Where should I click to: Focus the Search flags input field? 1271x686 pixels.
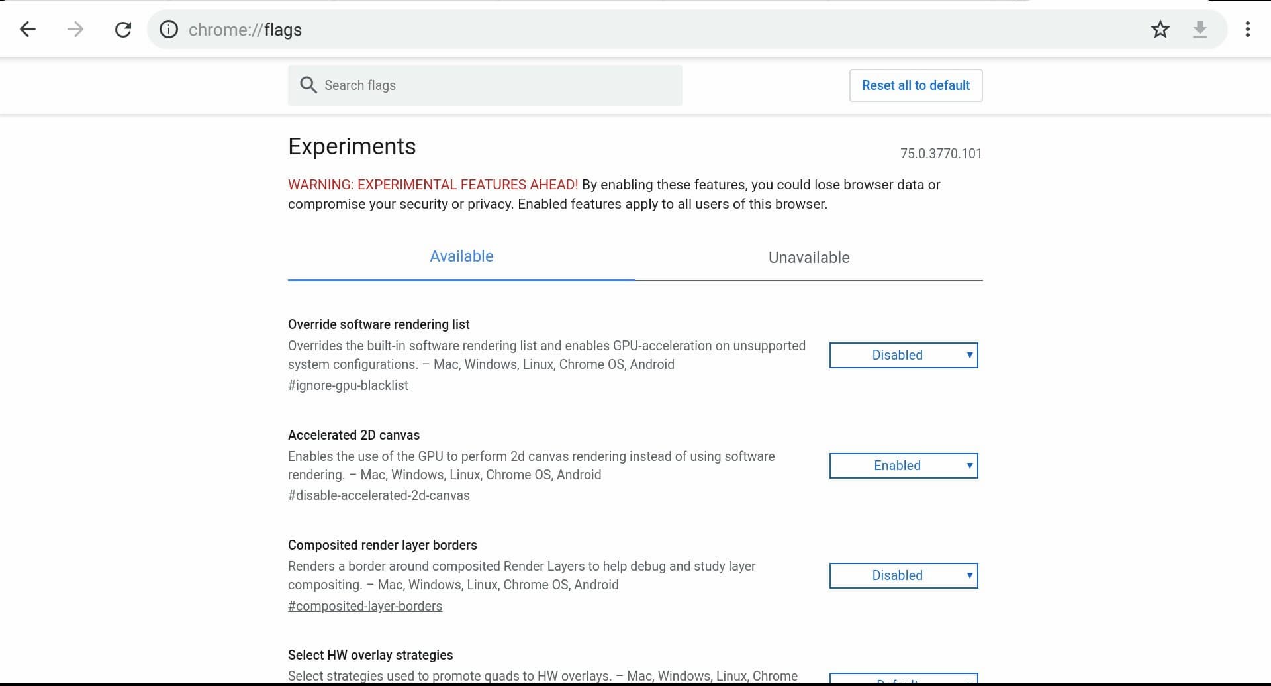[485, 85]
